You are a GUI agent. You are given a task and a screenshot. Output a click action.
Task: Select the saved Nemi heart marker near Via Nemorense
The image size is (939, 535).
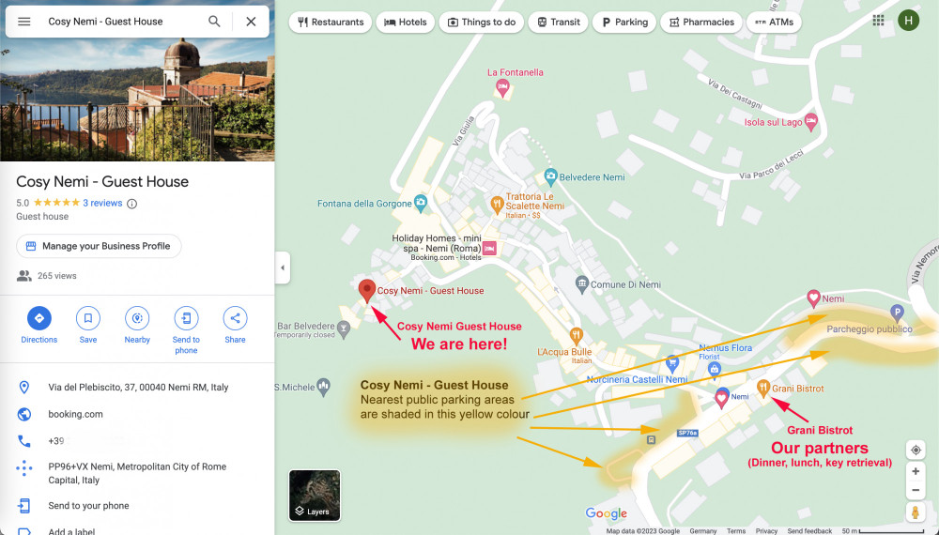tap(813, 298)
